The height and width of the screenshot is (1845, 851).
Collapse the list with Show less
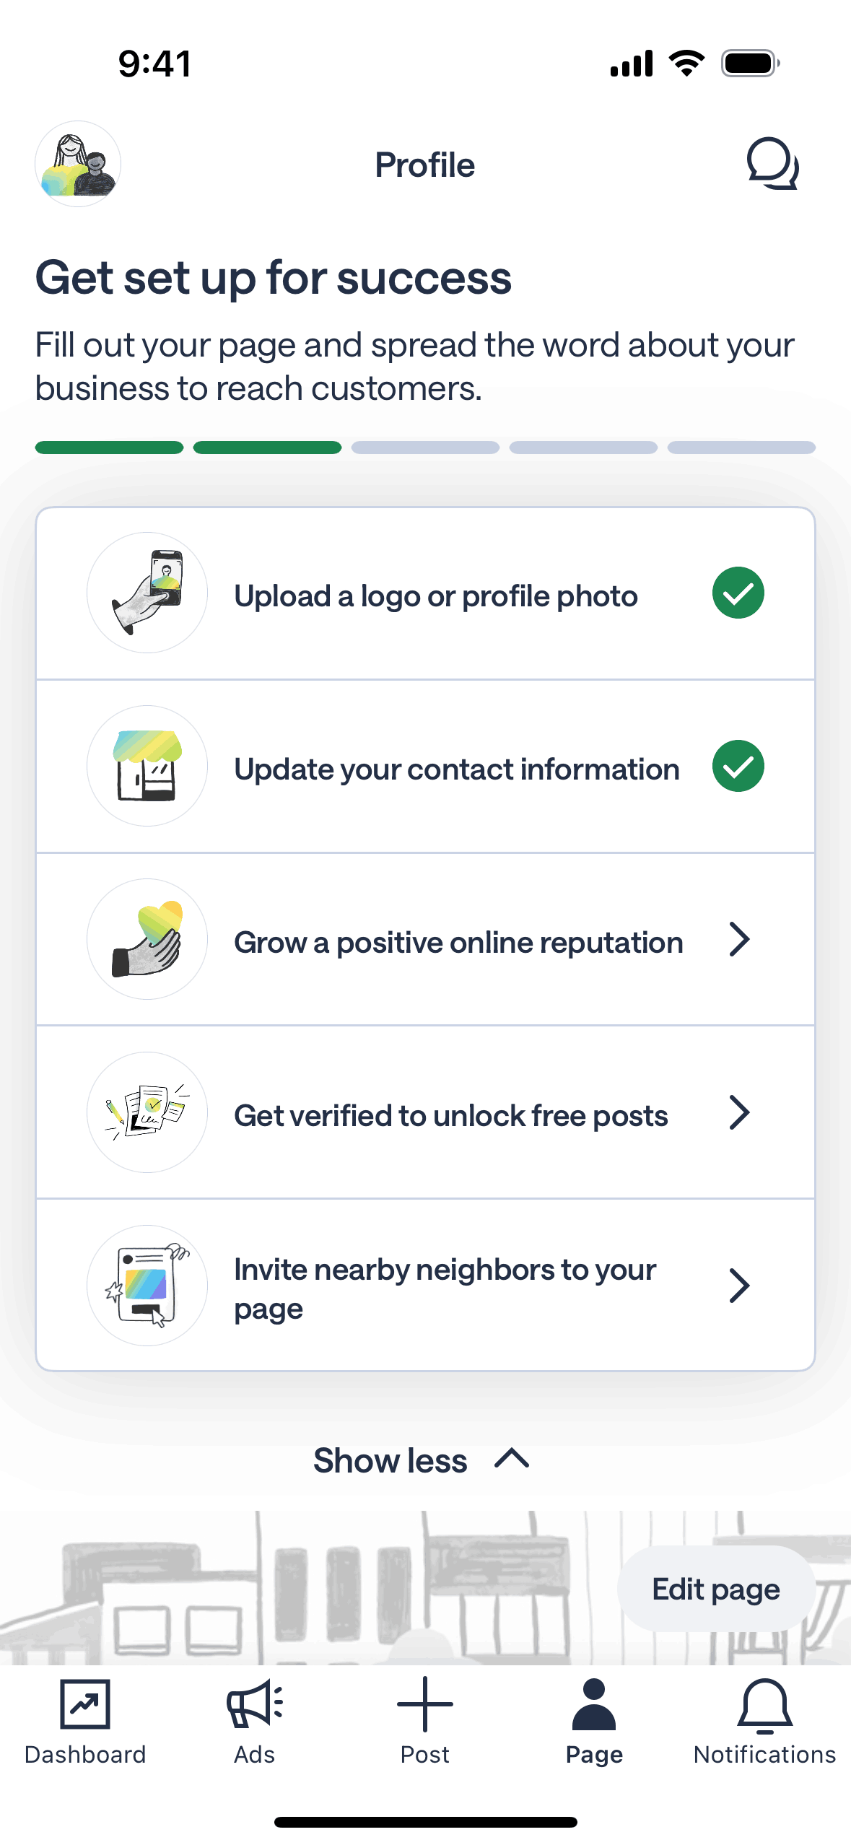(x=422, y=1460)
